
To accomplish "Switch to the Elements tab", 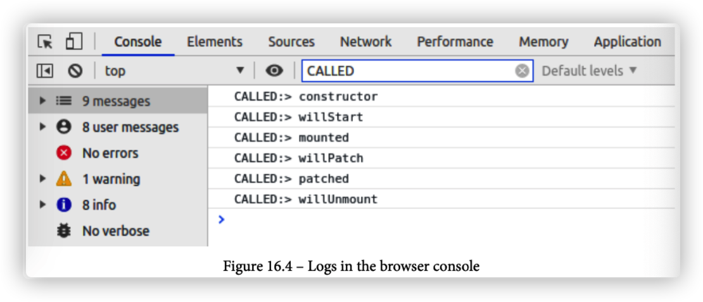I will pos(215,42).
